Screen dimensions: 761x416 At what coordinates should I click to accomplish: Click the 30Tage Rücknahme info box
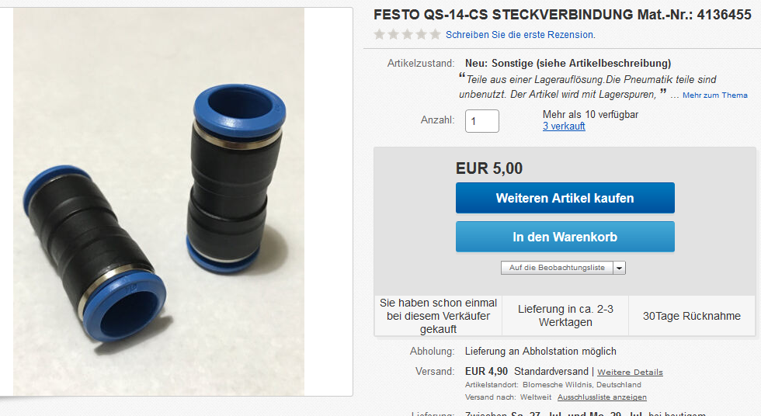692,316
